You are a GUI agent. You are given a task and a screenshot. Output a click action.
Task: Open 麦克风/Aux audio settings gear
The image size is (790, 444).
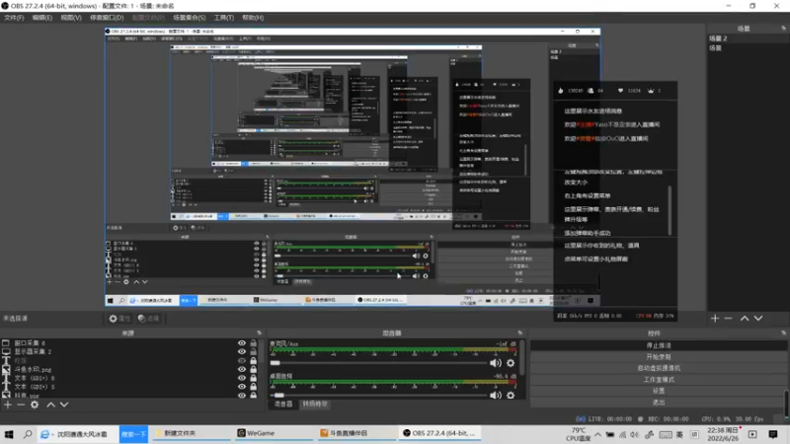[x=511, y=363]
